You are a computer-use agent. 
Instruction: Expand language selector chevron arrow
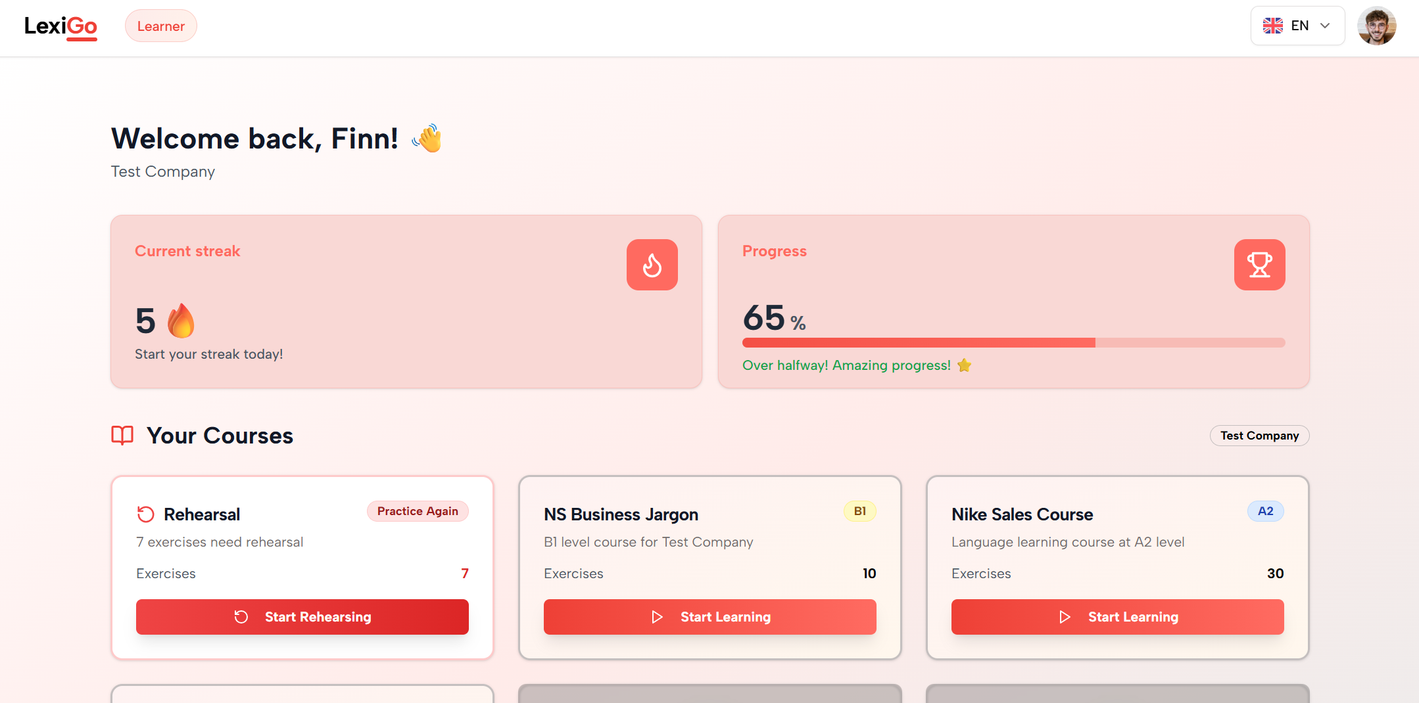1326,26
